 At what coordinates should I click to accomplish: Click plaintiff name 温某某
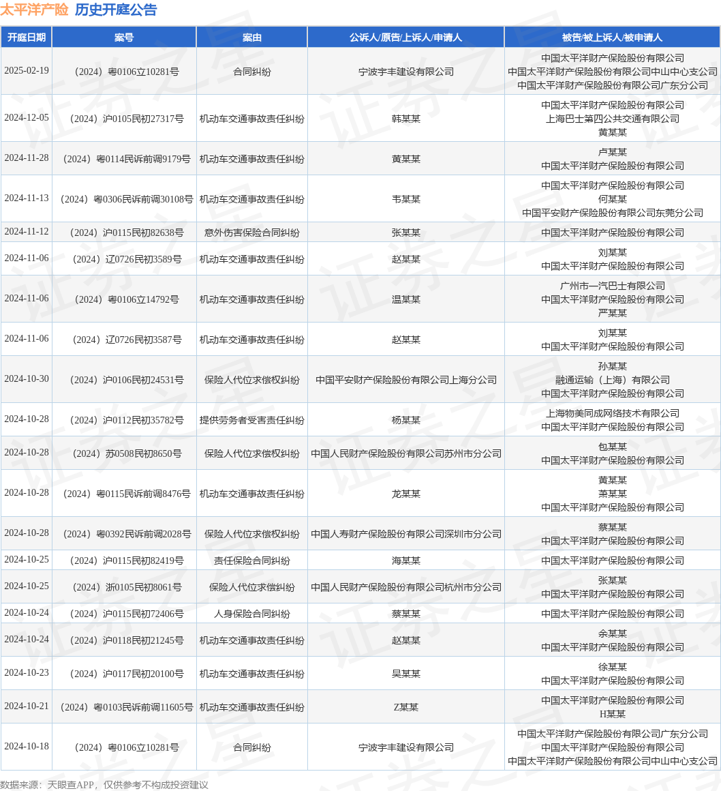point(406,299)
